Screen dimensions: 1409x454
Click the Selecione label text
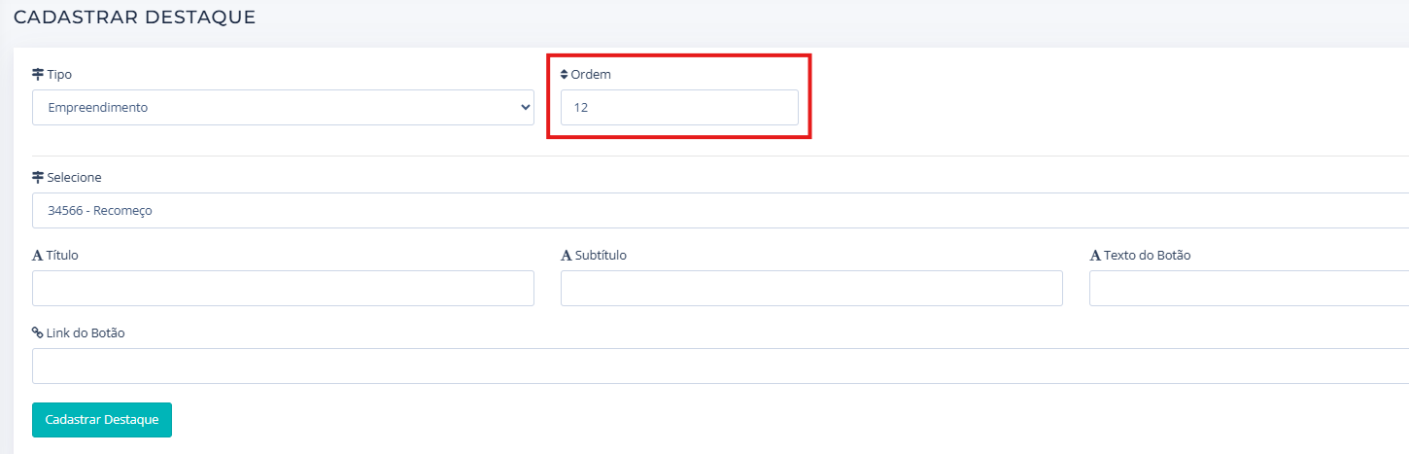tap(74, 178)
